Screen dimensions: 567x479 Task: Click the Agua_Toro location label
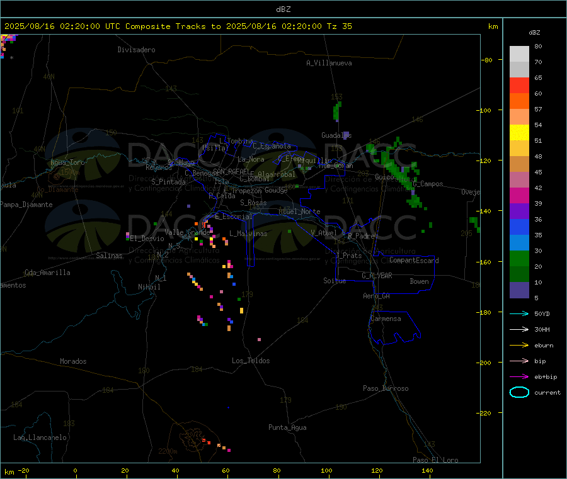(67, 162)
